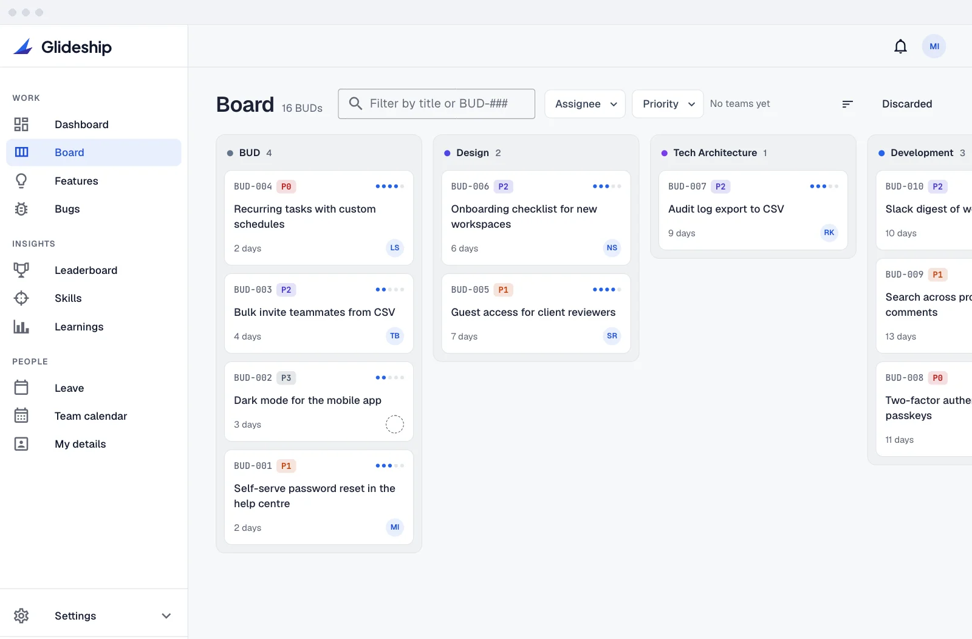Click the RK assignee avatar on BUD-007

pos(829,233)
